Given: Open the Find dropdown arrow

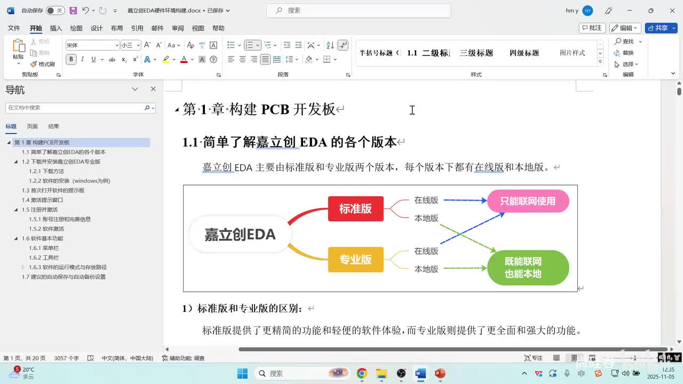Looking at the screenshot, I should [x=640, y=42].
